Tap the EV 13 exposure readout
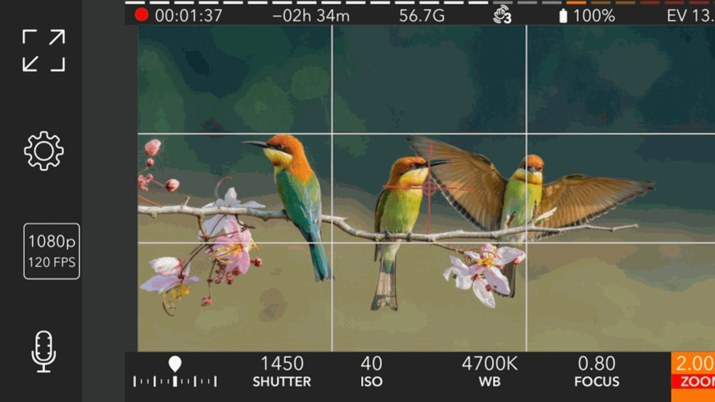The image size is (715, 402). (x=690, y=16)
